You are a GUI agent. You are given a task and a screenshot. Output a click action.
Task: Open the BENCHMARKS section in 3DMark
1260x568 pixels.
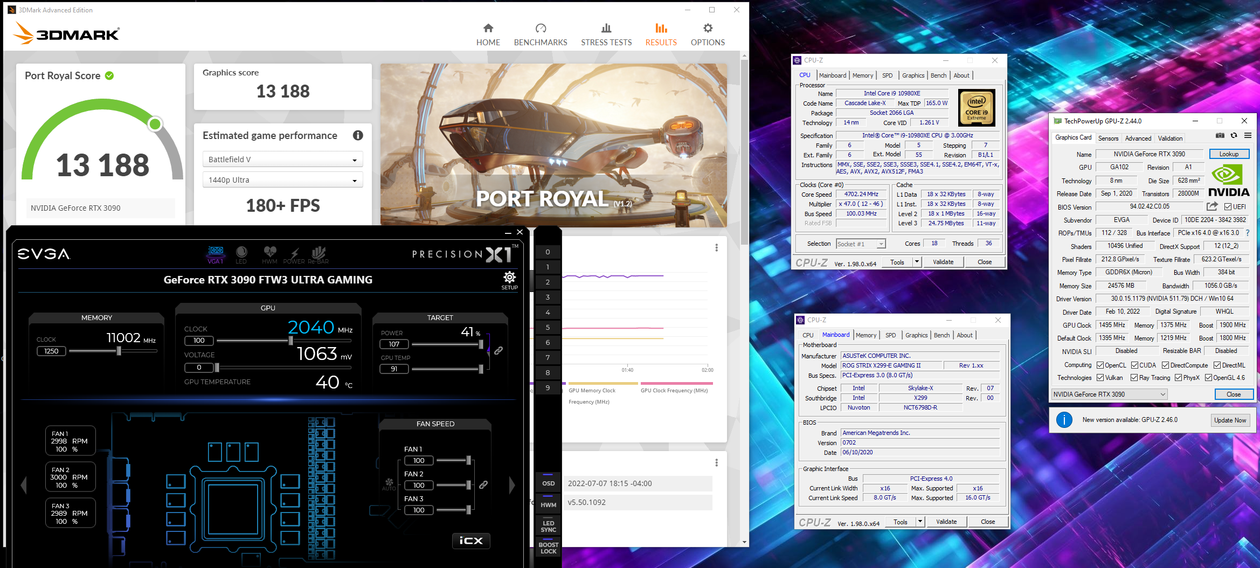click(x=541, y=35)
